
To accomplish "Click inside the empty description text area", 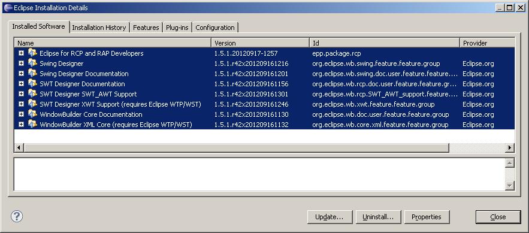I will 259,174.
